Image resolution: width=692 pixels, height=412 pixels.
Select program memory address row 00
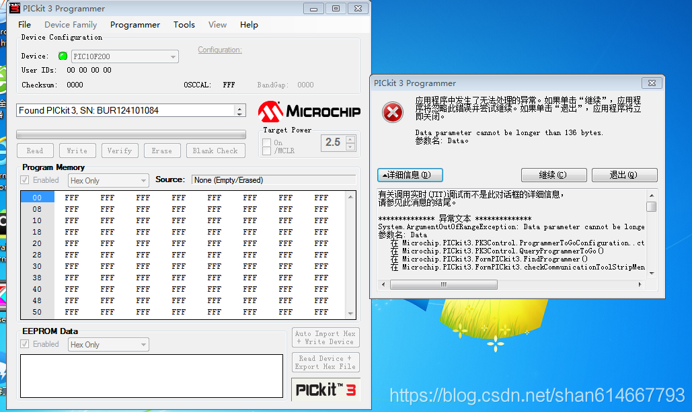[x=37, y=198]
